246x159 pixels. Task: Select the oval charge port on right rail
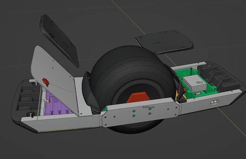215,103
